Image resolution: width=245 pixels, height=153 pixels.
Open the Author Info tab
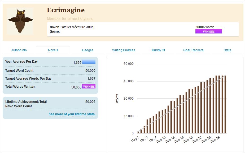tap(19, 50)
